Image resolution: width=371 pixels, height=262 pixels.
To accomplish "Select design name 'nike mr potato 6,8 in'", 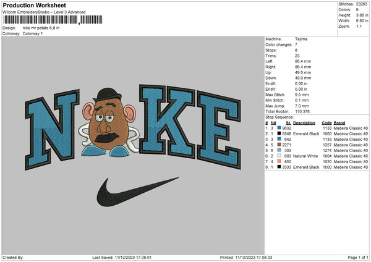I will (41, 28).
